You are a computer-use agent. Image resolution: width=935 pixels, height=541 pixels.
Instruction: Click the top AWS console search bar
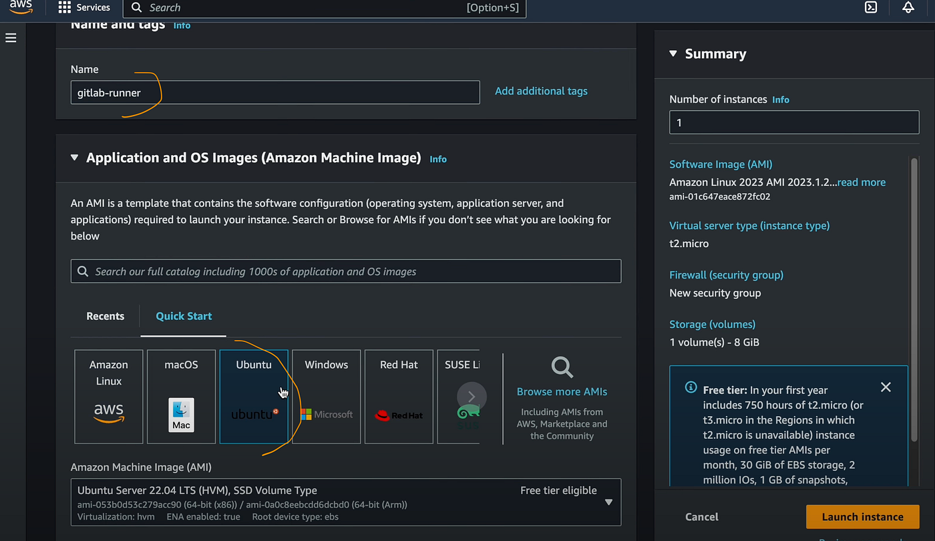point(325,8)
